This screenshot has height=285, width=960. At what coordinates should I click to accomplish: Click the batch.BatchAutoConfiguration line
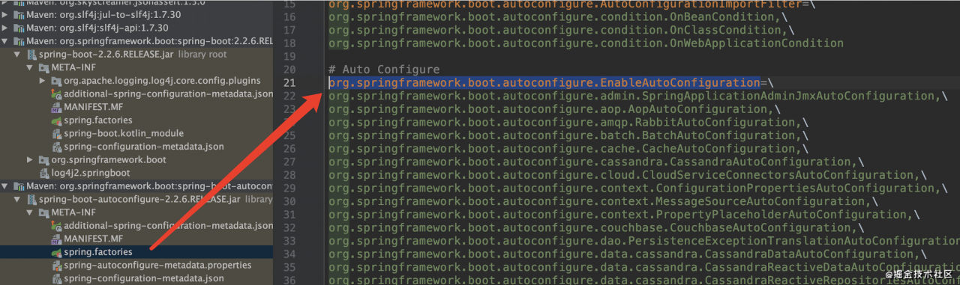click(x=568, y=135)
